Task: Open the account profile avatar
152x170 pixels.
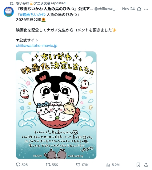Action: tap(9, 12)
